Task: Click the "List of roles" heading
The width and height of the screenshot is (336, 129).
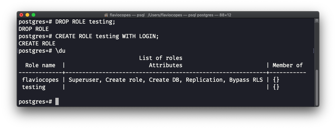Action: click(x=161, y=58)
